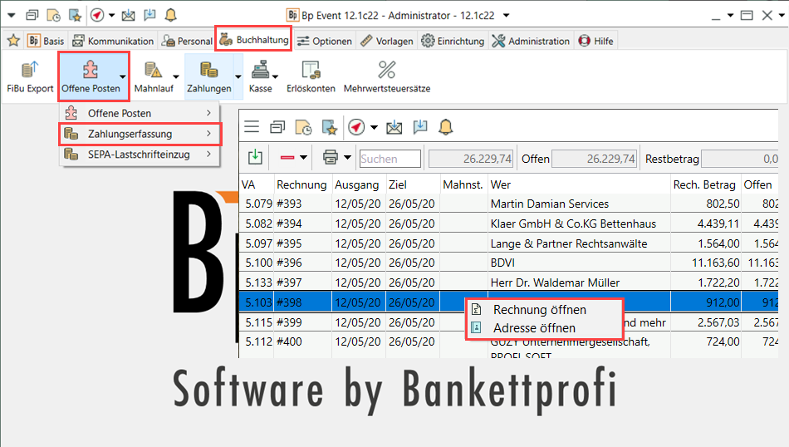The image size is (789, 447).
Task: Select the Martin Damian Services invoice row
Action: point(549,204)
